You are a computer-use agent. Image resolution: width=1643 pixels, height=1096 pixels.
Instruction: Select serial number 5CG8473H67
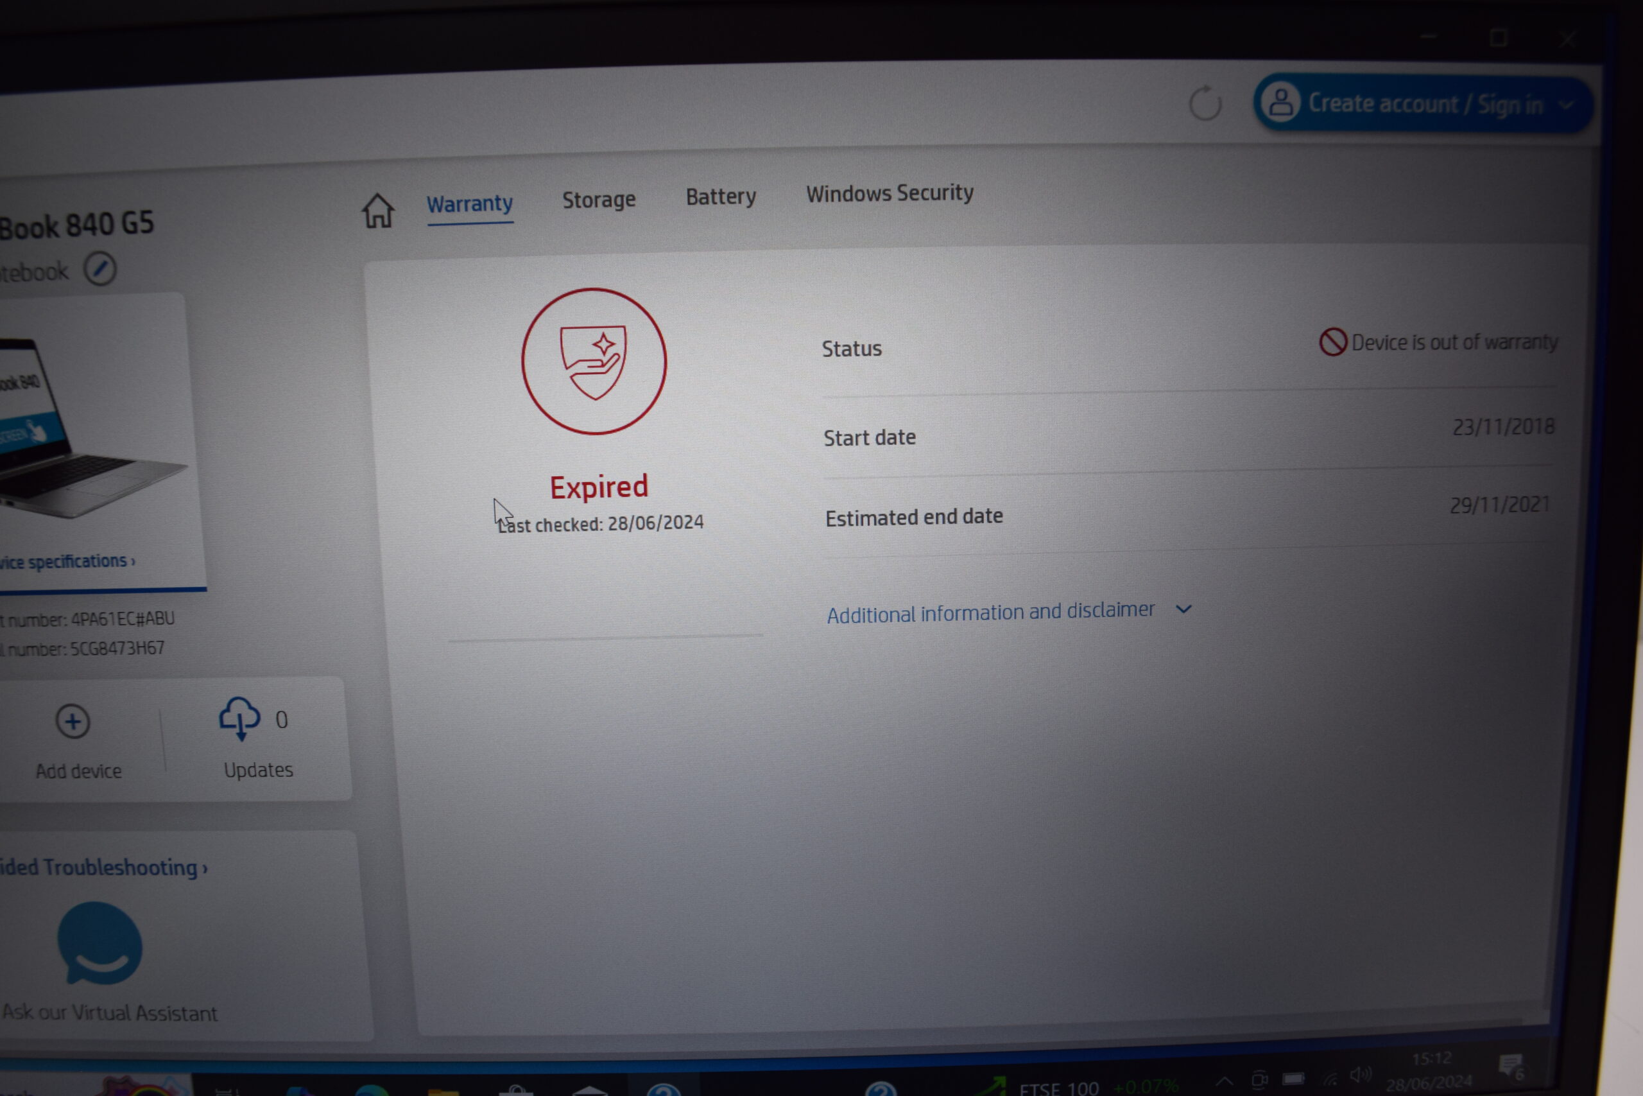[117, 648]
